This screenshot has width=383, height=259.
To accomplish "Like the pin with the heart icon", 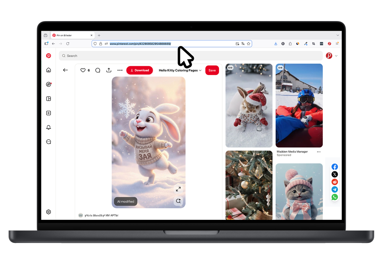I will 83,70.
